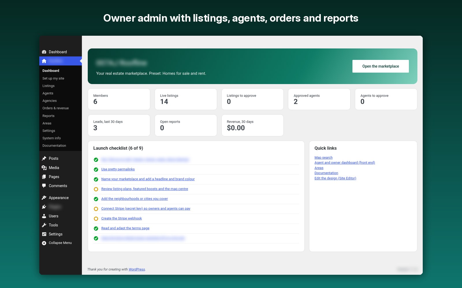Open Documentation quick link

[326, 173]
